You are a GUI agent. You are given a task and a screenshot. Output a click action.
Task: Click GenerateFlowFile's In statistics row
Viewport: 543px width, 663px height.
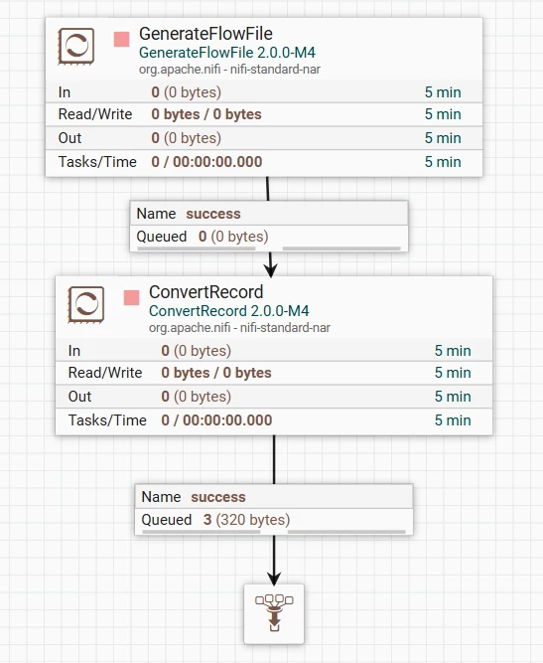tap(264, 91)
